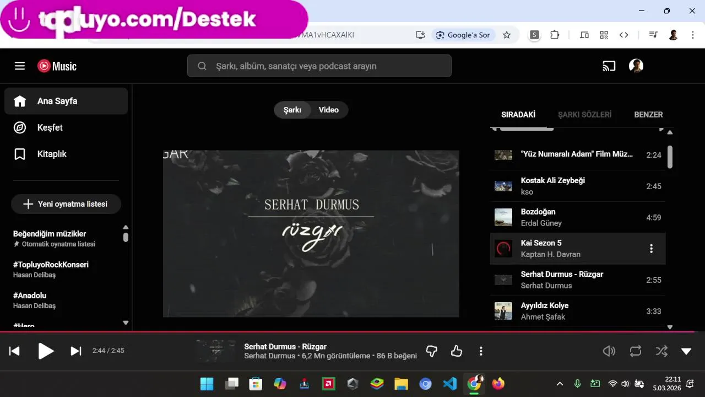This screenshot has width=705, height=397.
Task: Click the code brackets extension icon
Action: [623, 35]
